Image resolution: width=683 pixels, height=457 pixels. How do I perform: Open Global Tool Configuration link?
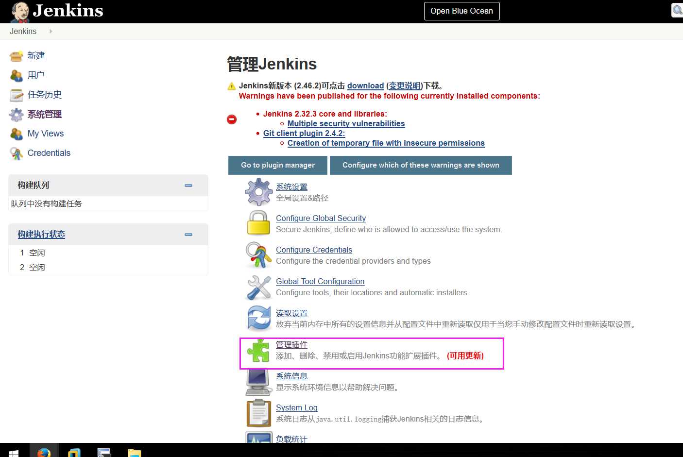click(x=320, y=282)
